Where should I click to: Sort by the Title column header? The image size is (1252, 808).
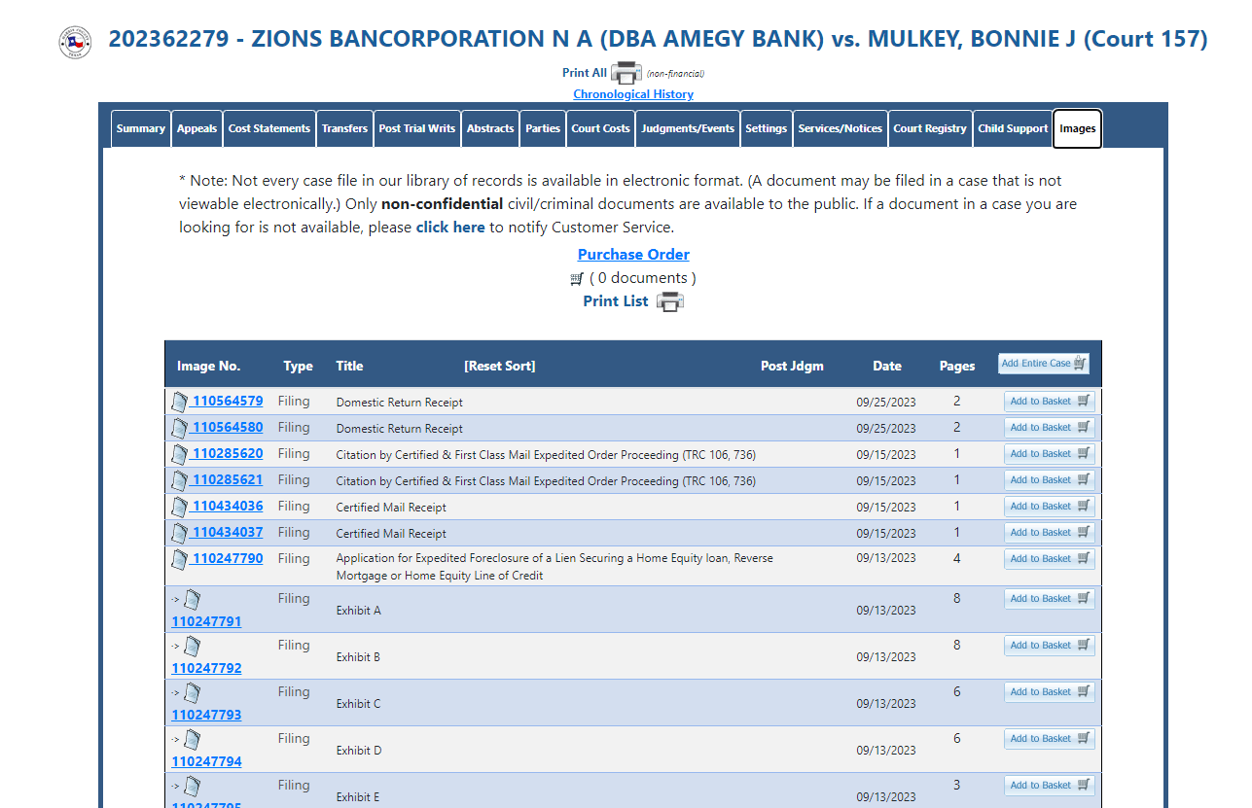[x=349, y=367]
